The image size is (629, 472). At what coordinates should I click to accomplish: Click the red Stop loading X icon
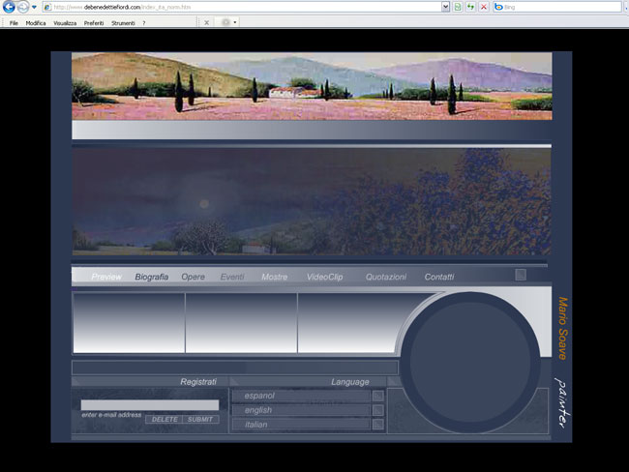point(484,7)
